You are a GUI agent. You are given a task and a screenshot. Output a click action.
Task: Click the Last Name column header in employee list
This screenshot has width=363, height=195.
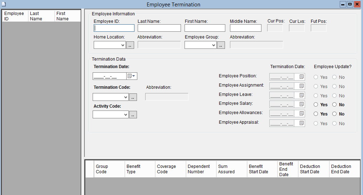pyautogui.click(x=41, y=16)
